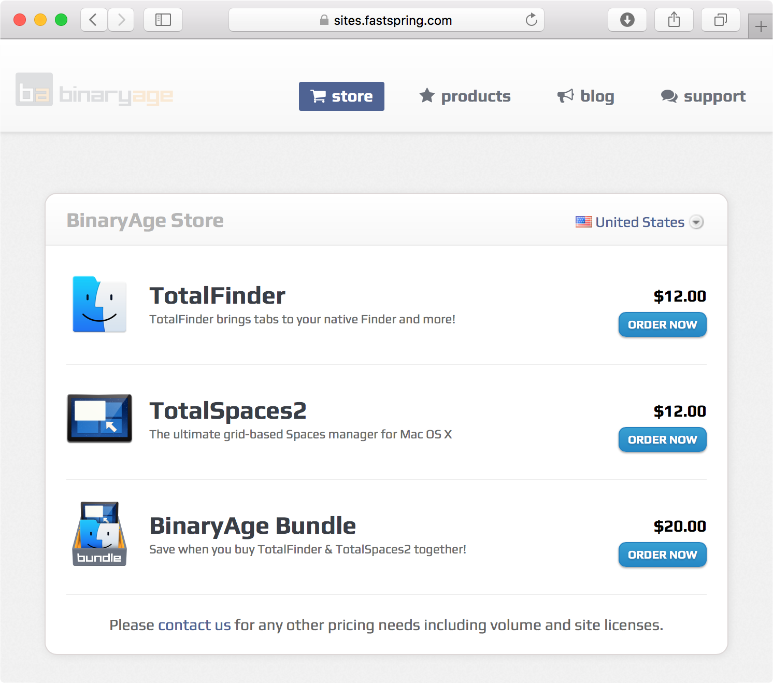Open the BinaryAge logo home link
This screenshot has height=683, width=773.
94,90
